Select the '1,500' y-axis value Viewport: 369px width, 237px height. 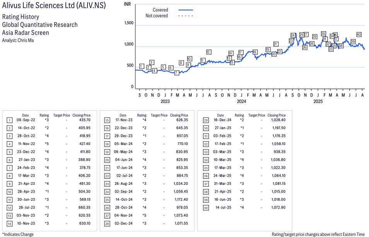click(129, 23)
